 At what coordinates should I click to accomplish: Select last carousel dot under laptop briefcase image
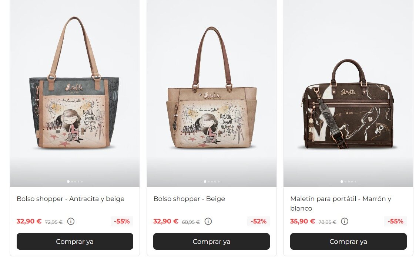pyautogui.click(x=355, y=182)
